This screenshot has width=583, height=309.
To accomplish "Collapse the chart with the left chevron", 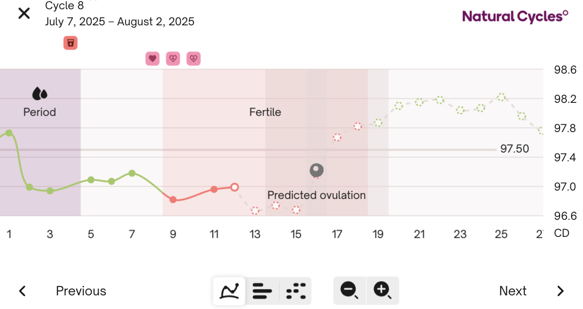I will (22, 290).
